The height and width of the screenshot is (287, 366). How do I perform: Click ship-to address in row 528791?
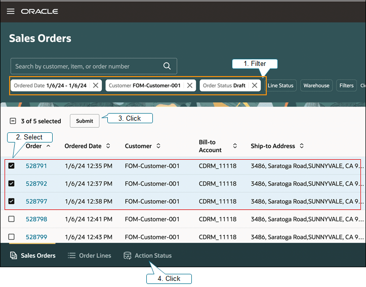point(307,166)
